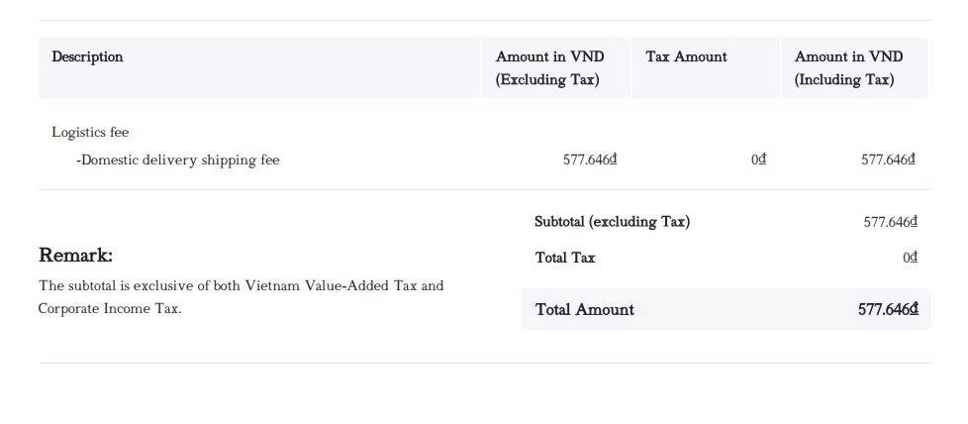
Task: Click shipping fee amount excluding tax
Action: 590,159
